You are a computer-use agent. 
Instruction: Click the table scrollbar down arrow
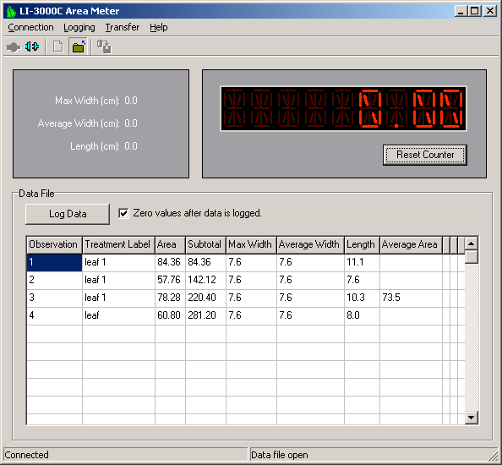(471, 418)
